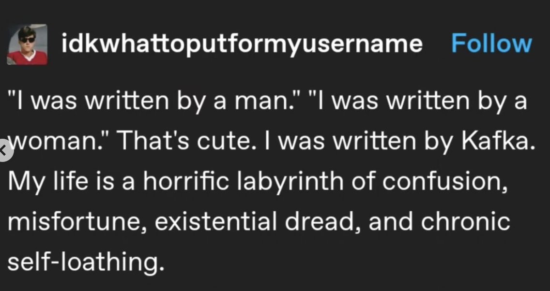Click the word "and" before chronic

[x=390, y=222]
